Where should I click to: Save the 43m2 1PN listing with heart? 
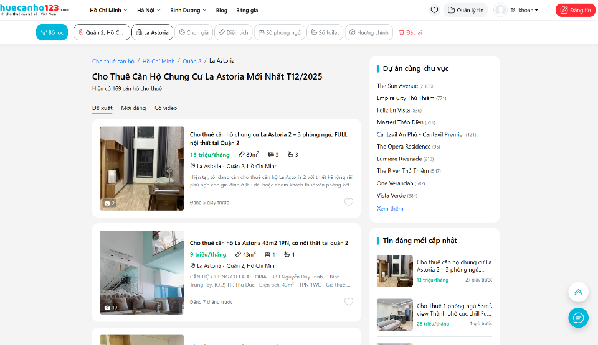349,301
